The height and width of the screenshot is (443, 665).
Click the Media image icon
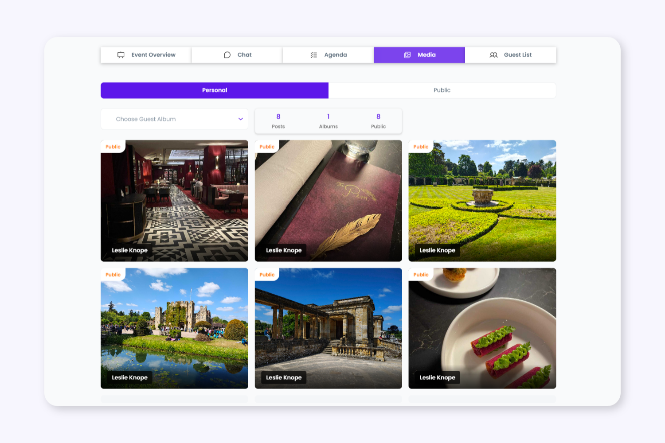pos(407,55)
